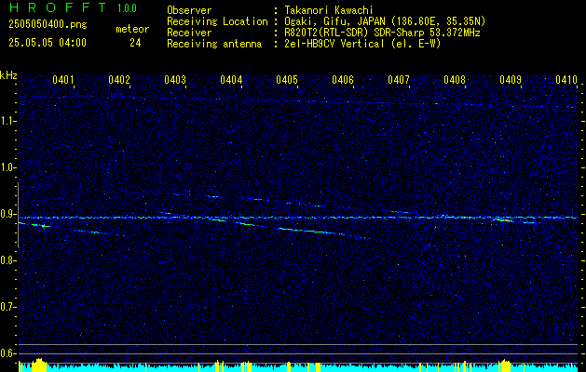The image size is (586, 372).
Task: Click the yellow power peak below 0409
Action: tap(505, 365)
